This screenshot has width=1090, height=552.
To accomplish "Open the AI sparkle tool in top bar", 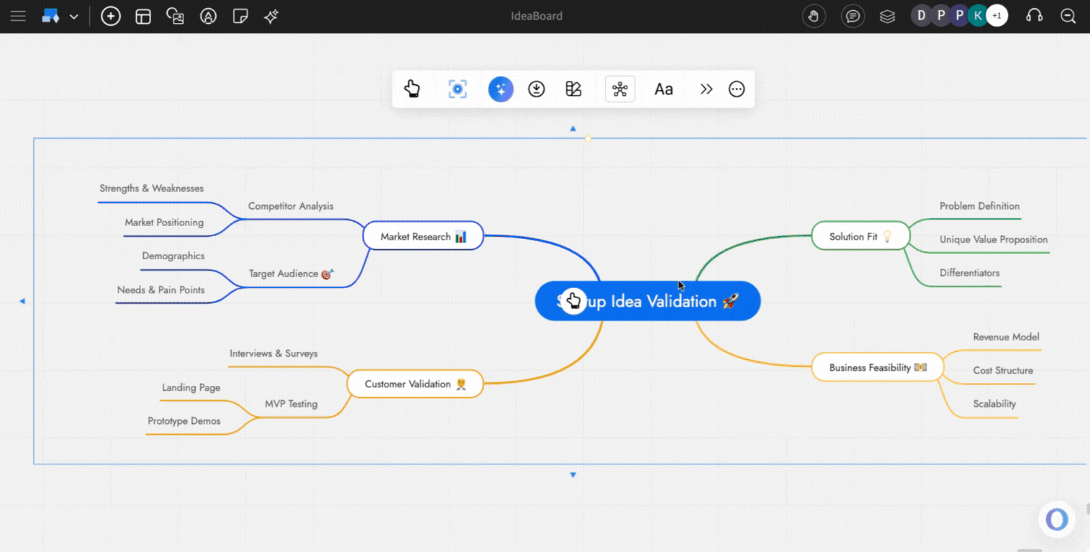I will coord(271,16).
